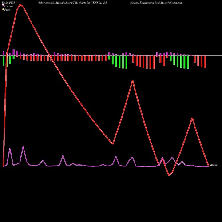Screen dimensions: 222x222
Task: Click the middle peak of the red price line
Action: tap(133, 81)
